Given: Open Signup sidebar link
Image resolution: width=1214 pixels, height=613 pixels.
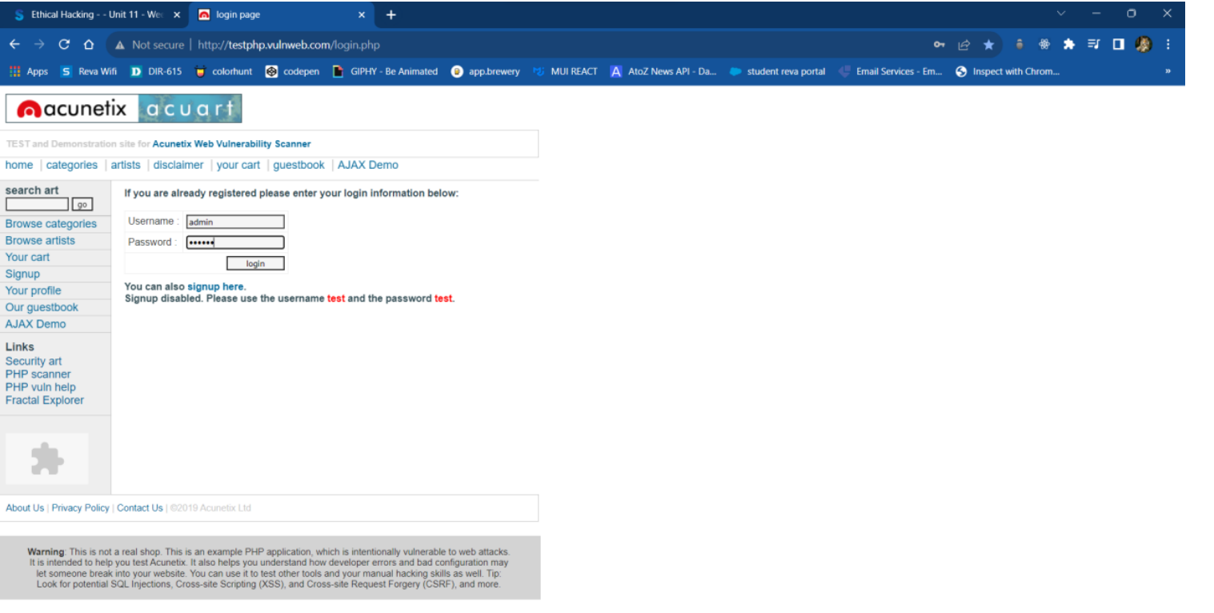Looking at the screenshot, I should [22, 274].
